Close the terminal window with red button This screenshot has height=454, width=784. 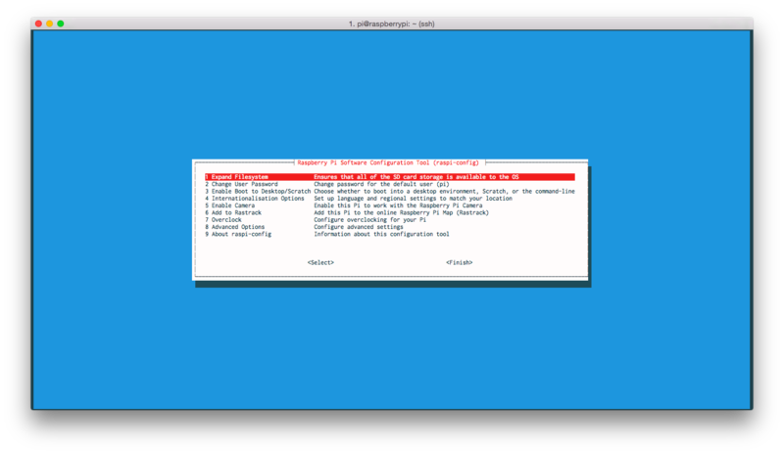(x=38, y=23)
